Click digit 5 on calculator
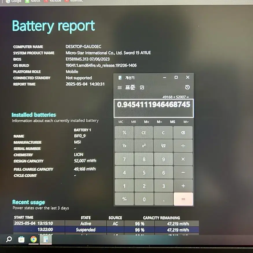253x253 pixels. (x=144, y=173)
